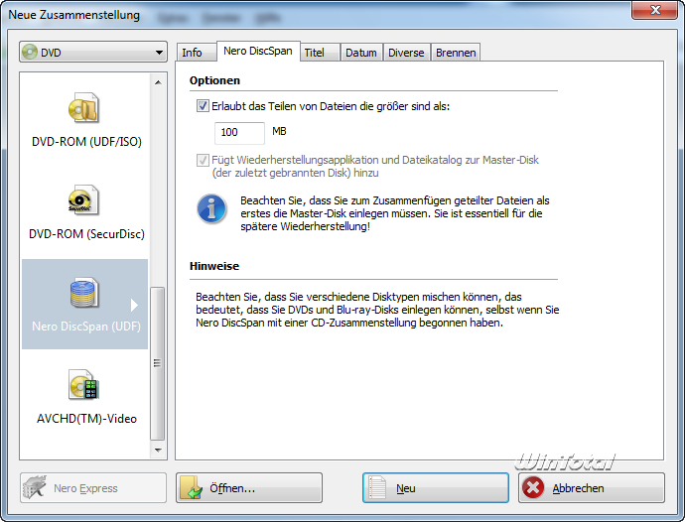Click the Abbrechen button
The width and height of the screenshot is (685, 522).
coord(592,487)
